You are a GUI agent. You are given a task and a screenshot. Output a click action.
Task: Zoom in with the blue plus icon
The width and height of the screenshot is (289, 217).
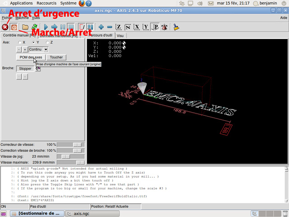tap(101, 27)
